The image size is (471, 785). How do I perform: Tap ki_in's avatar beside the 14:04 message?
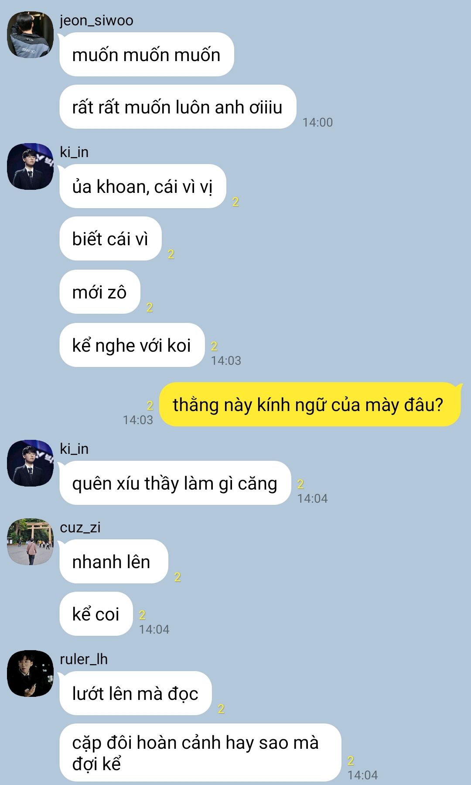click(30, 463)
